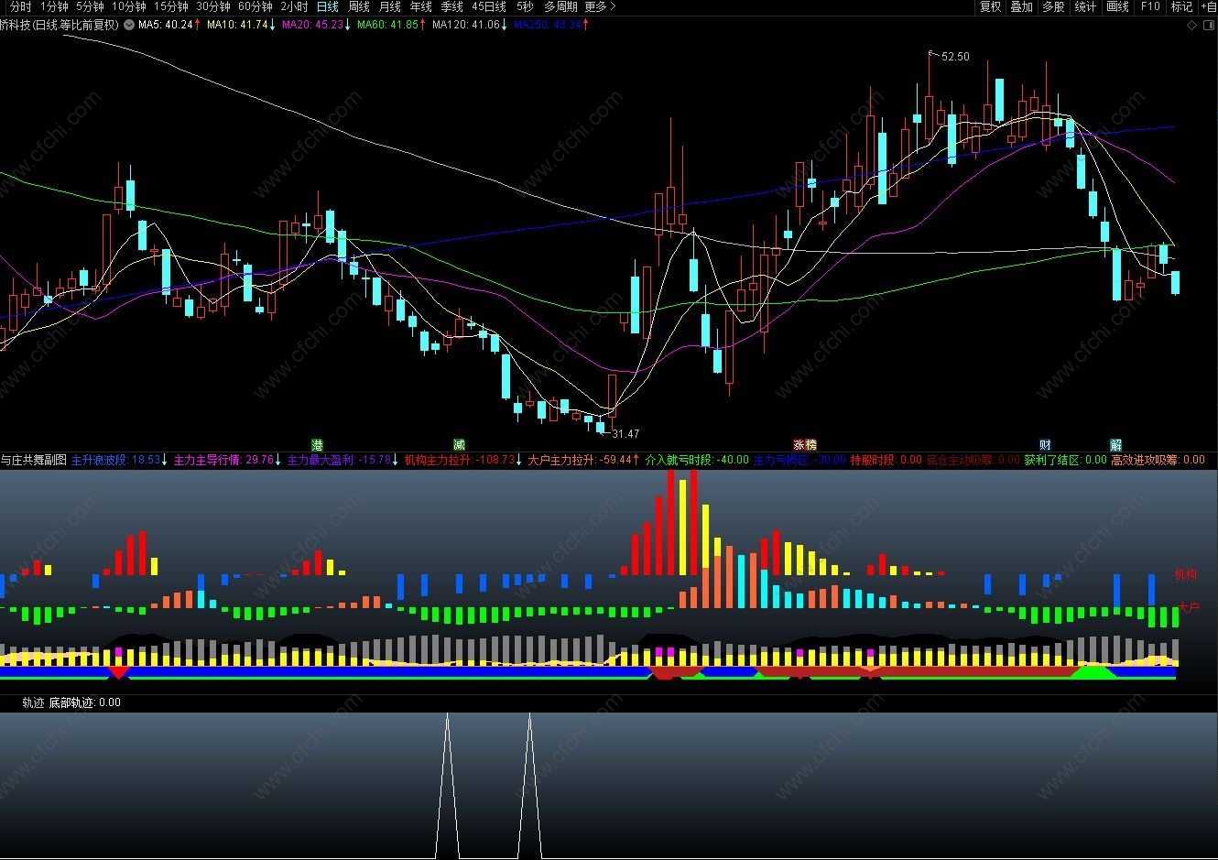Click the 介入就亏时段 indicator value
The image size is (1218, 860).
coord(697,460)
